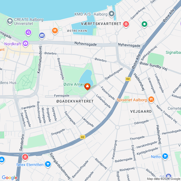Click the green circle pin near Gasværksvej
Screen dimensions: 181x181
(144, 25)
